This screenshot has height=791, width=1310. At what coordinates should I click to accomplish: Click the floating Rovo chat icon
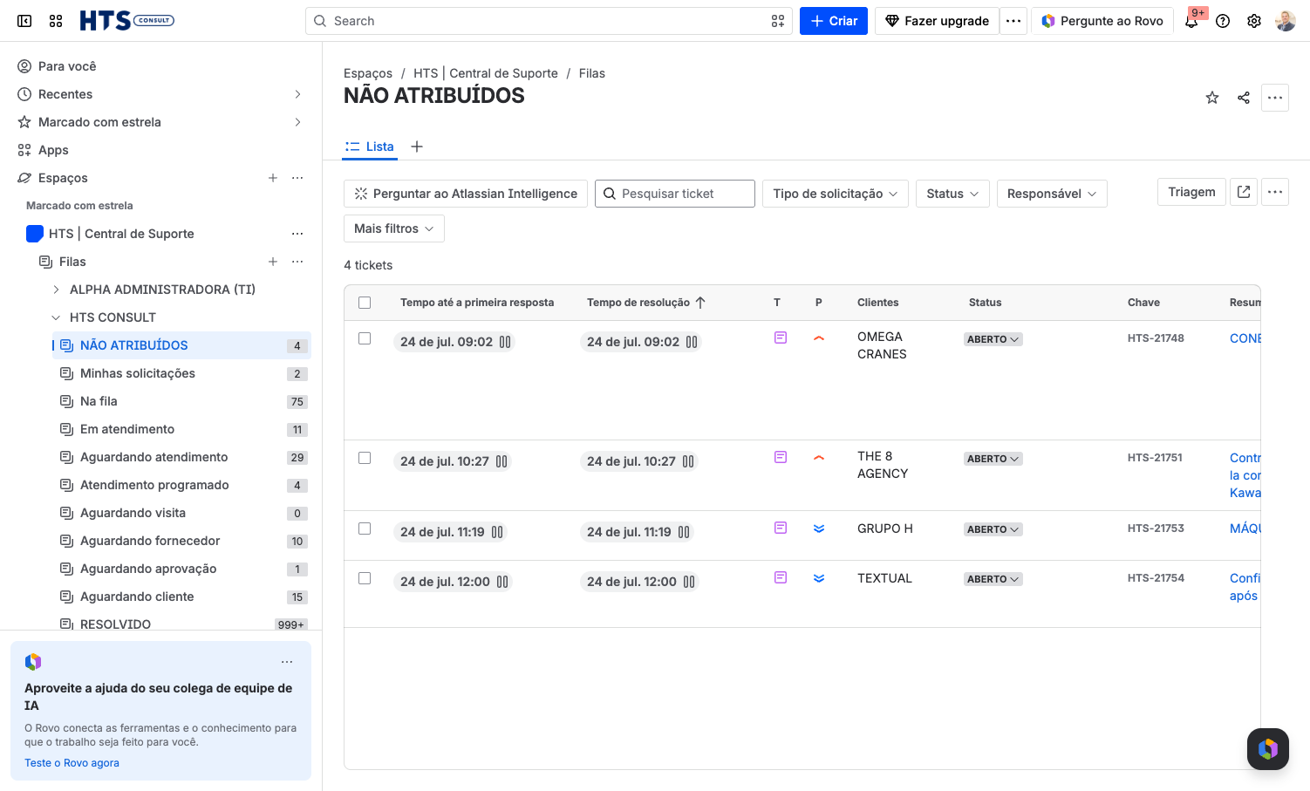1268,749
